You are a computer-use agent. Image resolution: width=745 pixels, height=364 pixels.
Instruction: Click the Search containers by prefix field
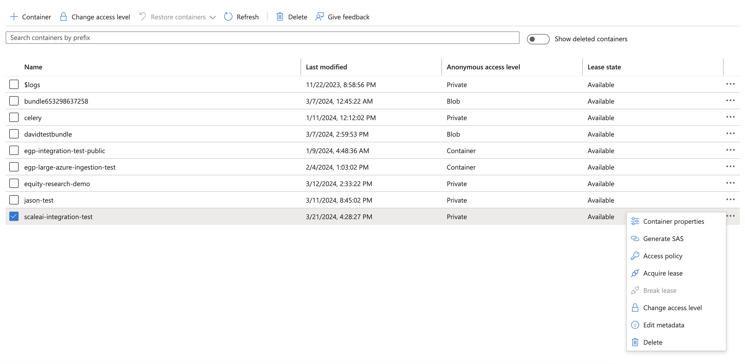[262, 38]
